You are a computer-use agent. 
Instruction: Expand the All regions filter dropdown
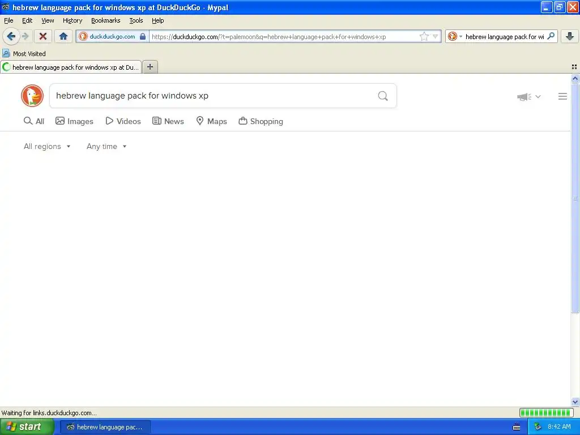tap(47, 147)
